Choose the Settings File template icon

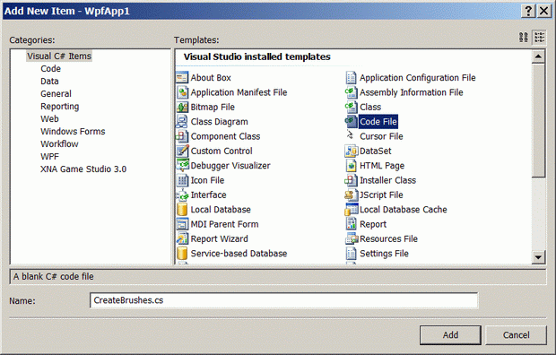(351, 253)
